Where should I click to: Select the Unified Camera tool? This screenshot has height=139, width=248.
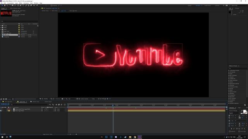point(13,5)
